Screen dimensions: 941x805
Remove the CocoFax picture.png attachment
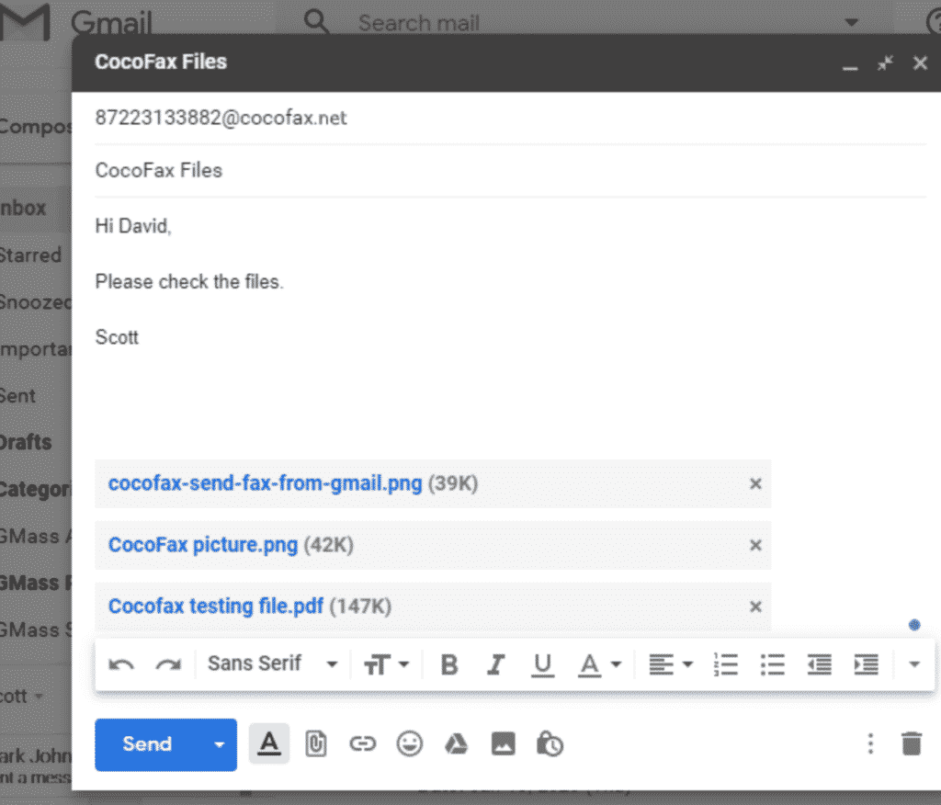click(754, 545)
